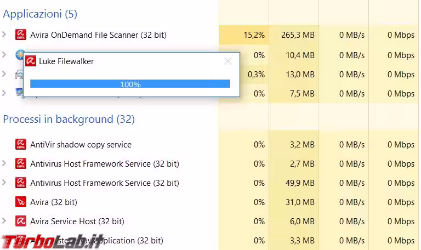
Task: Click the AntiVir shadow copy service icon
Action: [x=21, y=145]
